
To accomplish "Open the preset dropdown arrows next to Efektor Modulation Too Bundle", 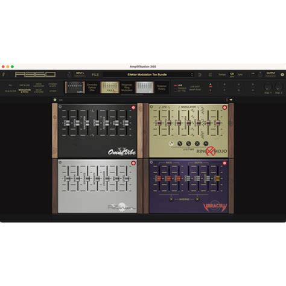I will [192, 75].
